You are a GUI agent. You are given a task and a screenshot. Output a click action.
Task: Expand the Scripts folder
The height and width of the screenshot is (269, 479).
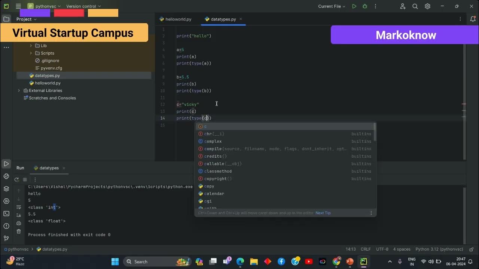[31, 53]
